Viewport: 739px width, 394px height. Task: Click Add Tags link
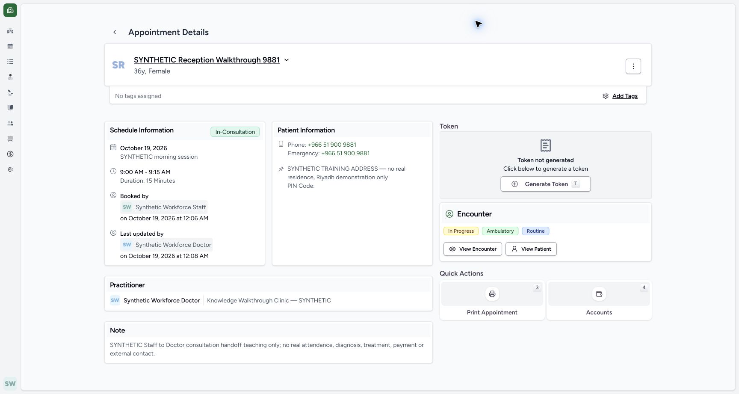click(x=625, y=96)
